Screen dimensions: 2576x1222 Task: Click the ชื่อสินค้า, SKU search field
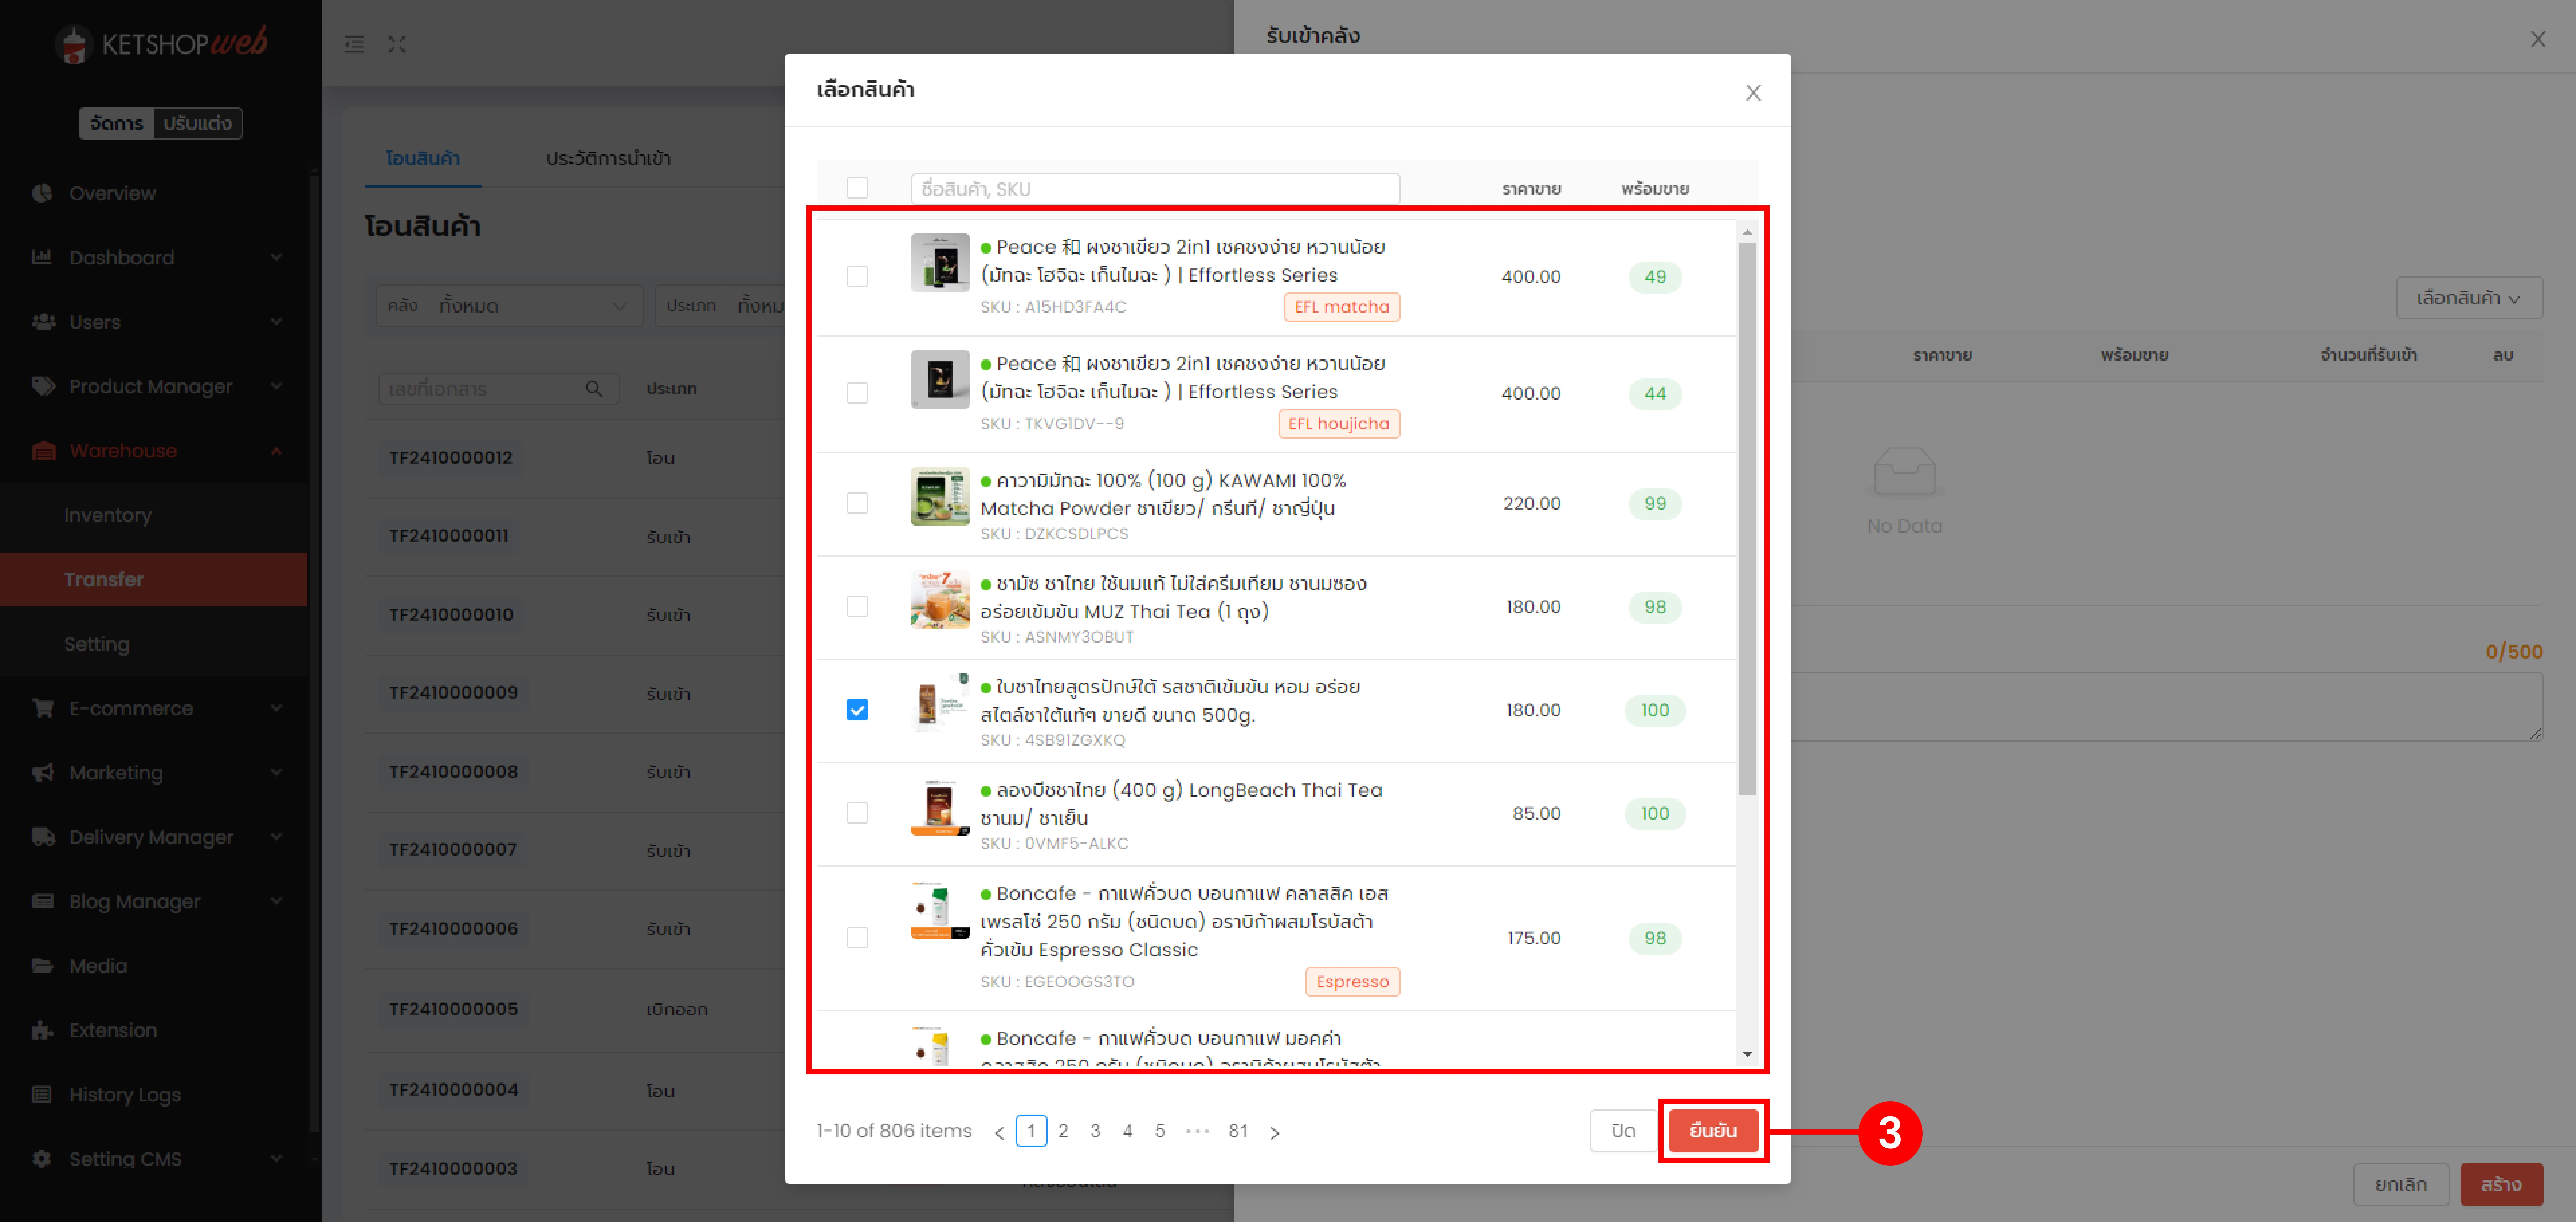tap(1155, 189)
